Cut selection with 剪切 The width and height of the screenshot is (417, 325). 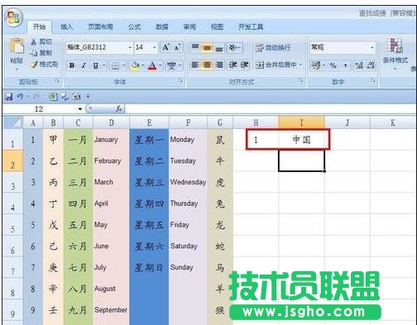[x=41, y=42]
